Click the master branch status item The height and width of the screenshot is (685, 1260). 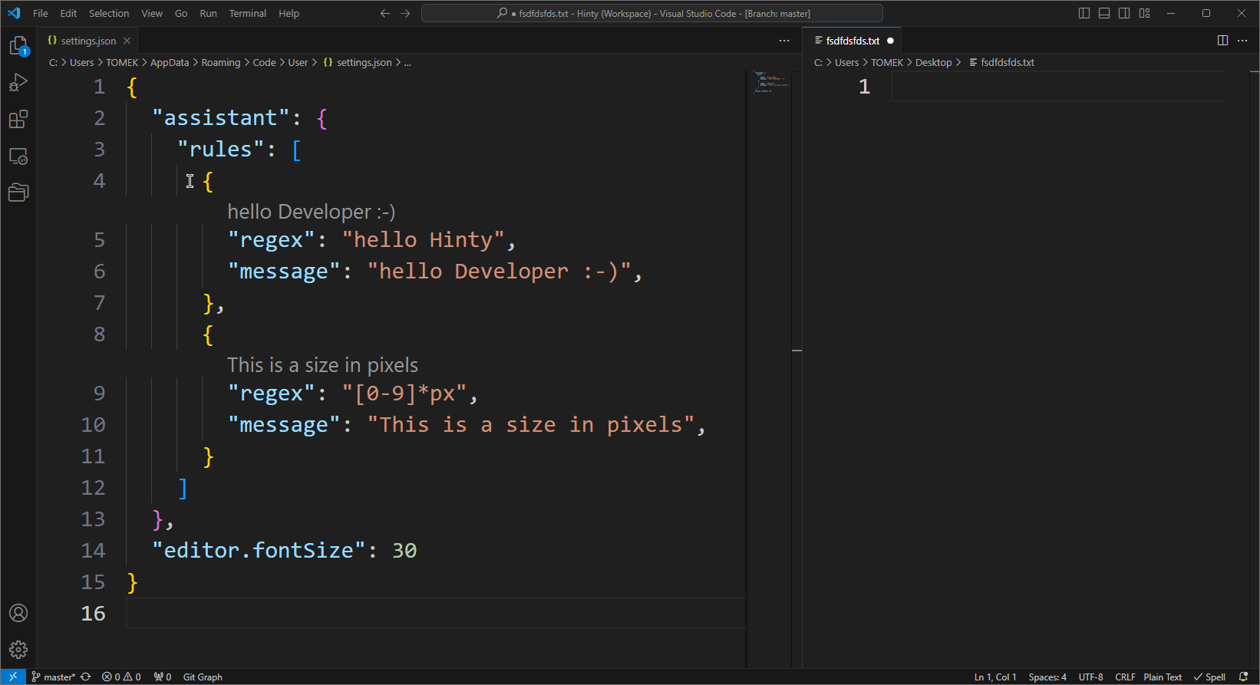53,677
